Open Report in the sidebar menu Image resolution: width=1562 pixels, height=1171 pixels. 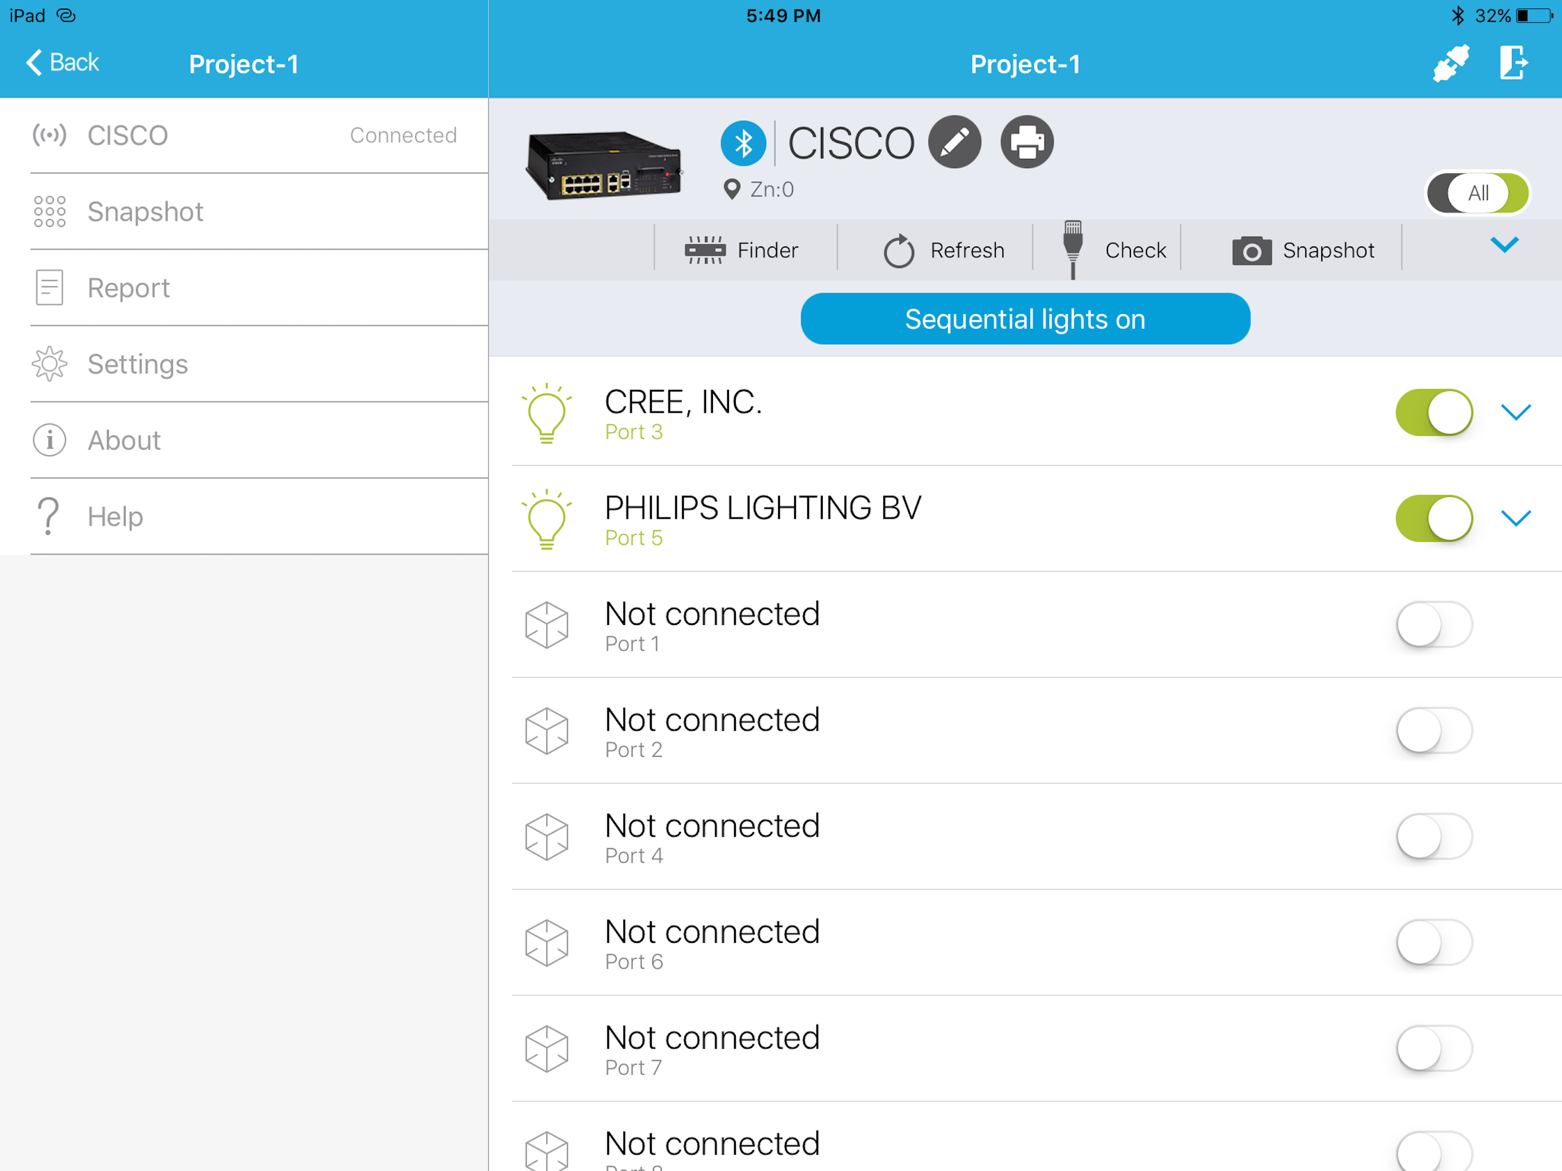click(x=129, y=288)
